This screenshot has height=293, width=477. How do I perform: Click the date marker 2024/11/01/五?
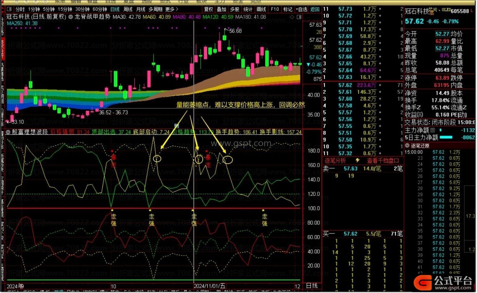[209, 286]
